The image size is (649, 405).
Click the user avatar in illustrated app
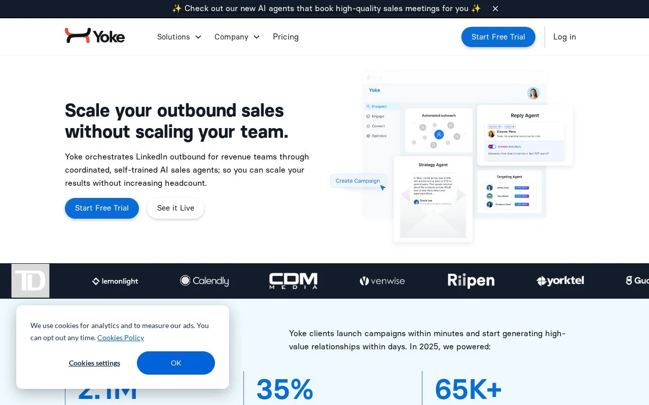click(x=533, y=93)
